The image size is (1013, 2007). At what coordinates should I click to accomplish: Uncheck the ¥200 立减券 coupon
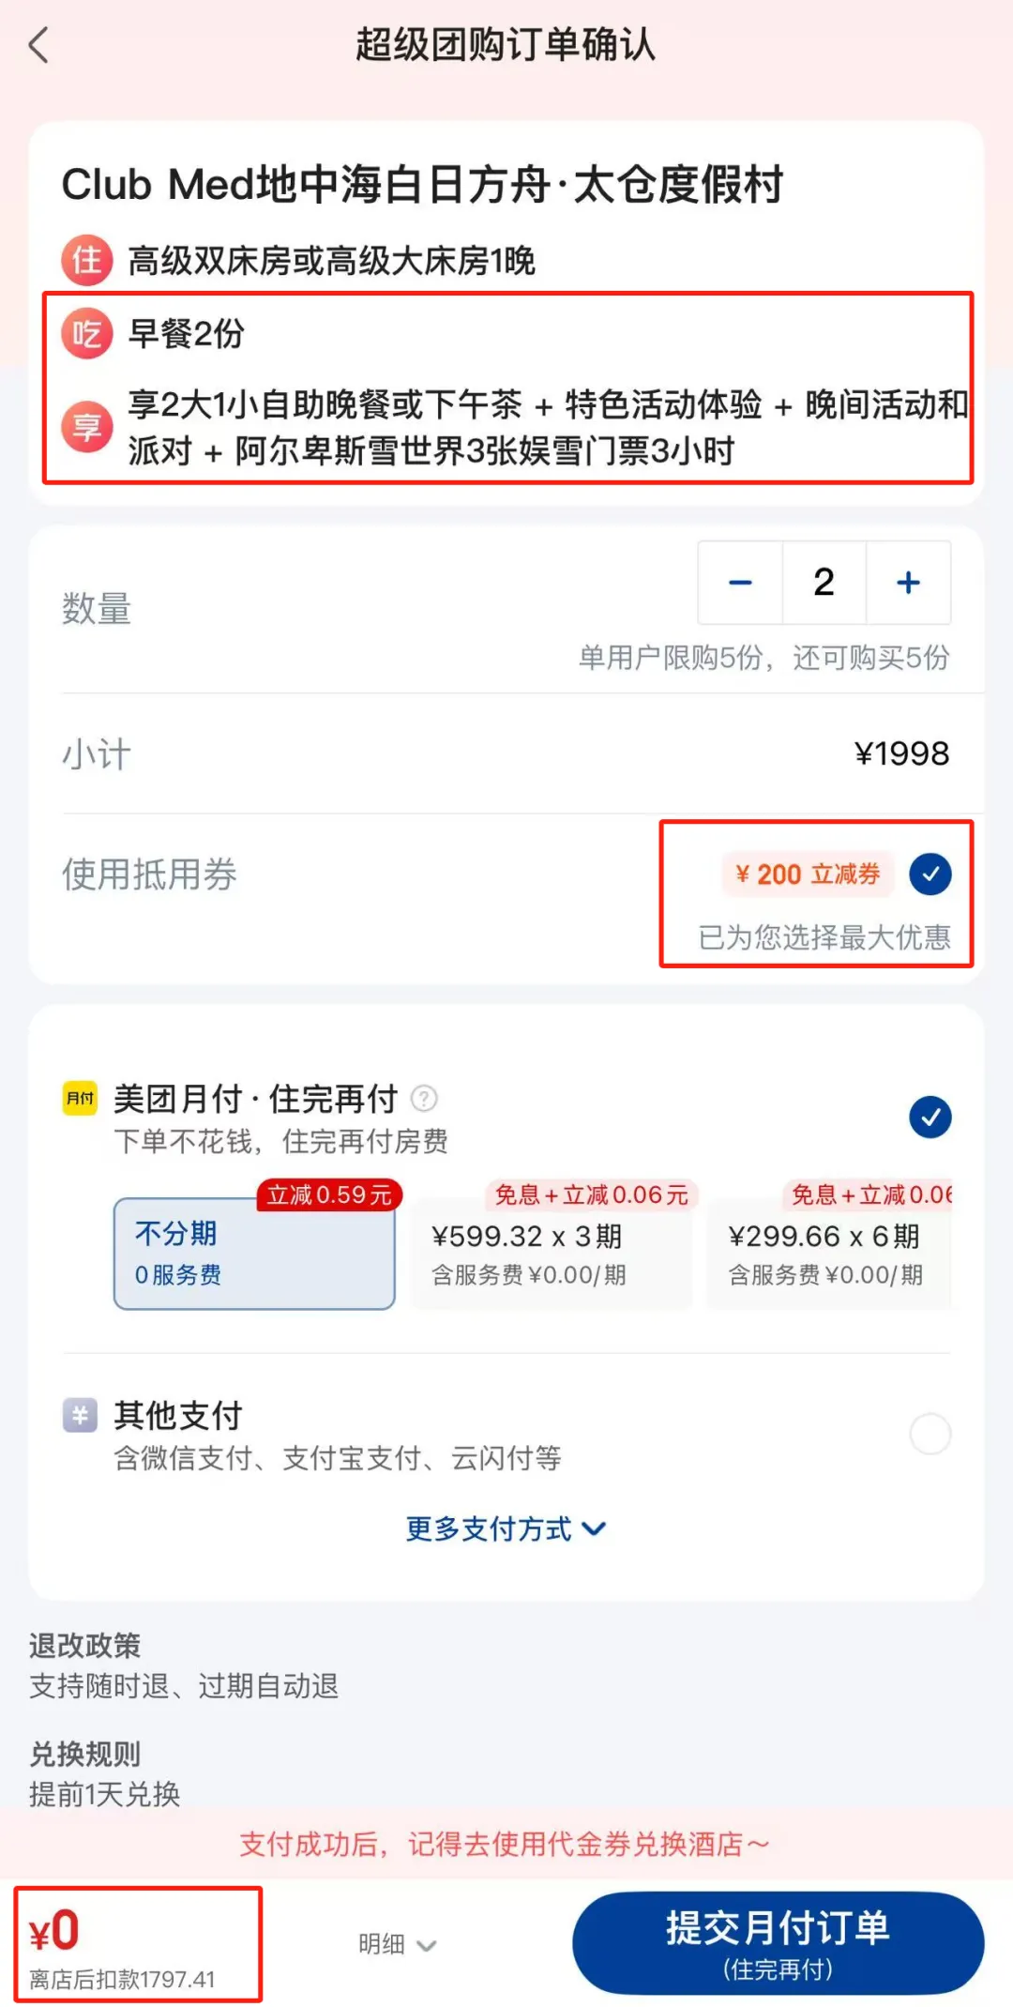(x=930, y=874)
